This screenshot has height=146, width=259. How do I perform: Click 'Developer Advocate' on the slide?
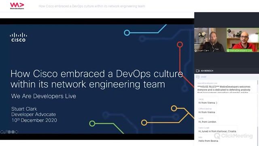(x=34, y=114)
